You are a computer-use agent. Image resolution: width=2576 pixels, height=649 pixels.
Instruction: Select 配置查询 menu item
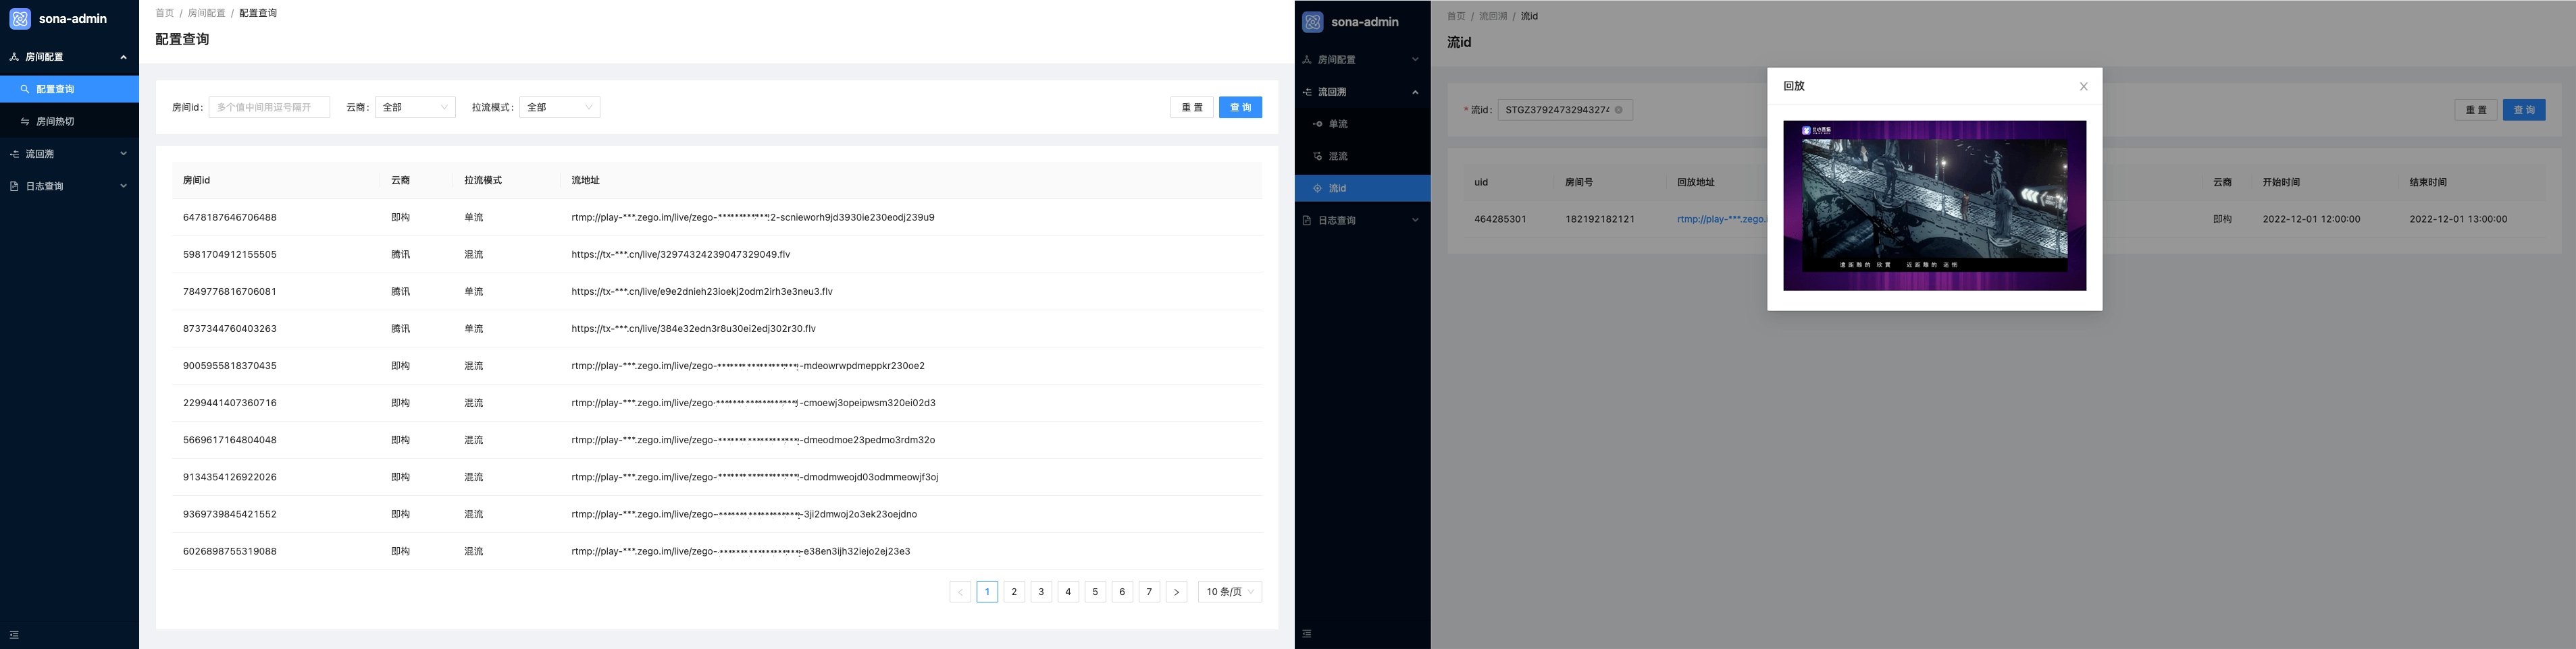tap(69, 89)
